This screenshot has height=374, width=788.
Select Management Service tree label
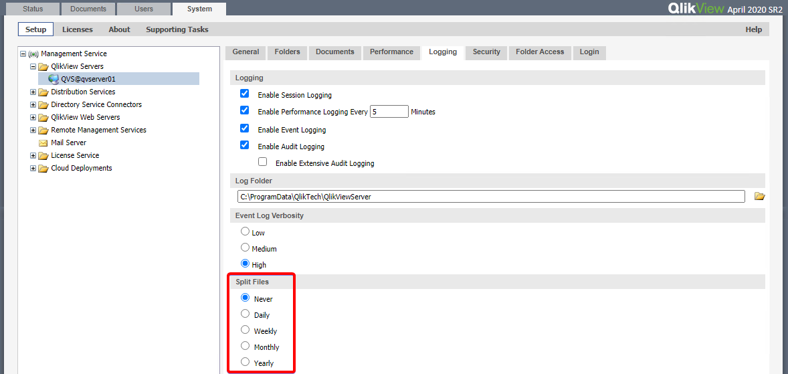pos(74,54)
